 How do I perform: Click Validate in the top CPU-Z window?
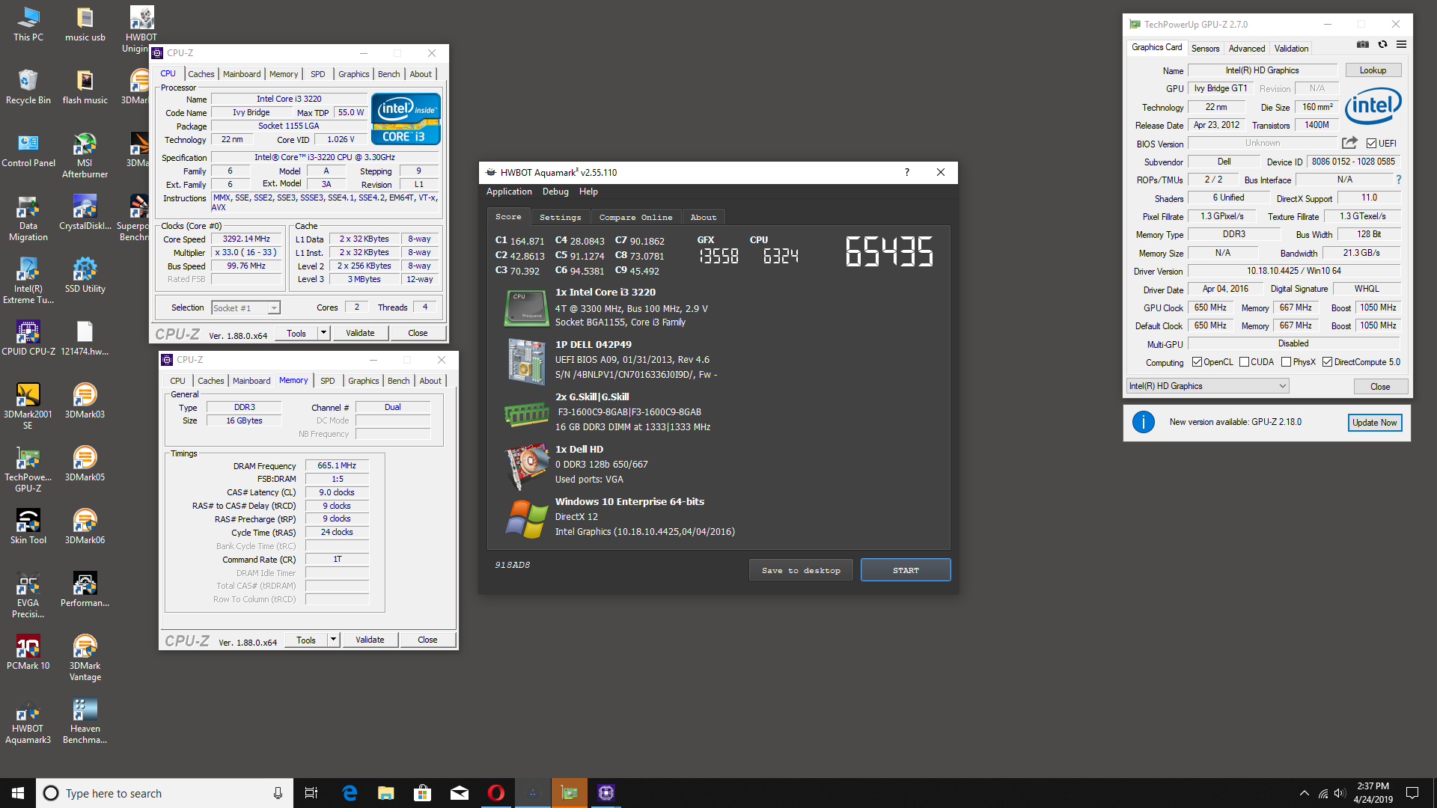click(360, 333)
